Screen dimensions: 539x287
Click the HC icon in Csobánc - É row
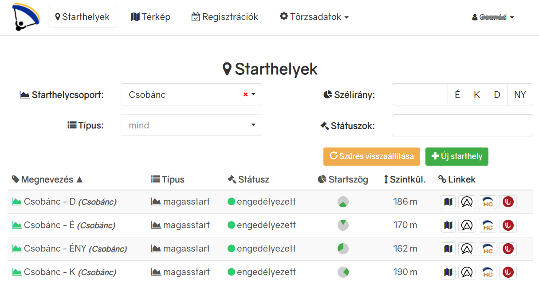point(488,225)
